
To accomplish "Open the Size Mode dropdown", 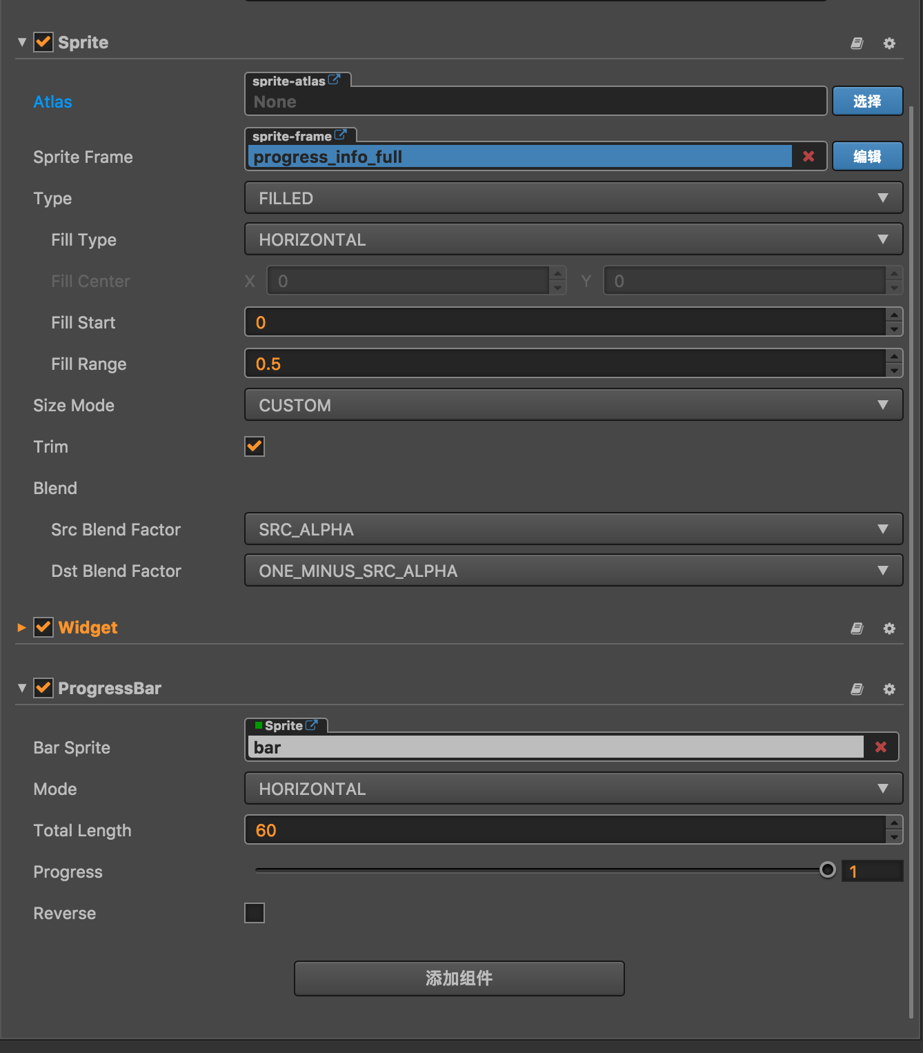I will [573, 405].
